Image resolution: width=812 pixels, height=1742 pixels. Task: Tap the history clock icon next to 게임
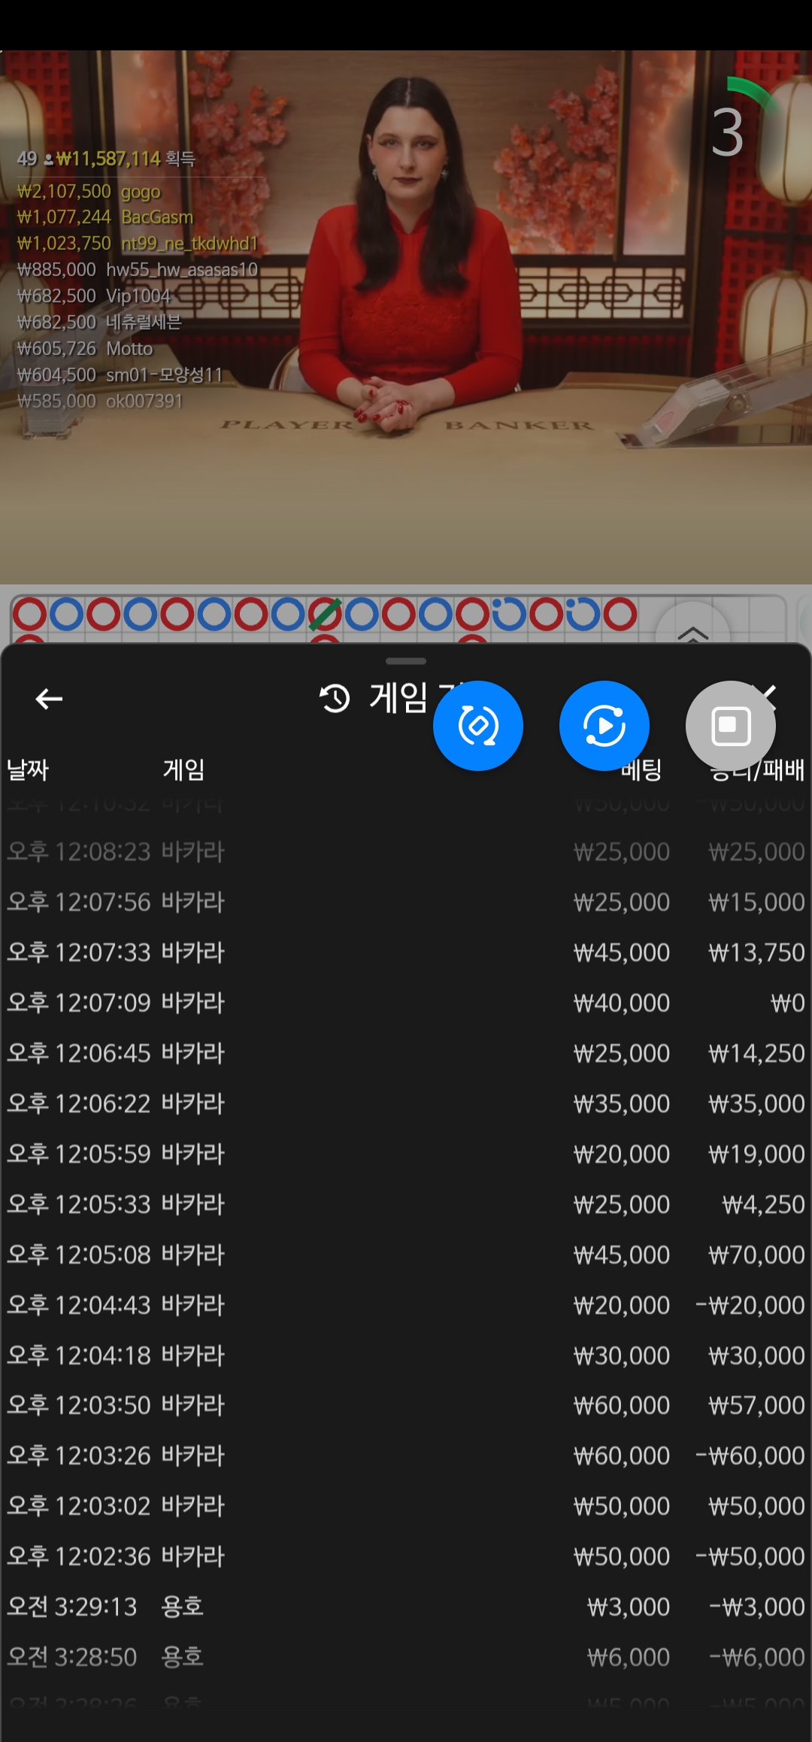[335, 699]
